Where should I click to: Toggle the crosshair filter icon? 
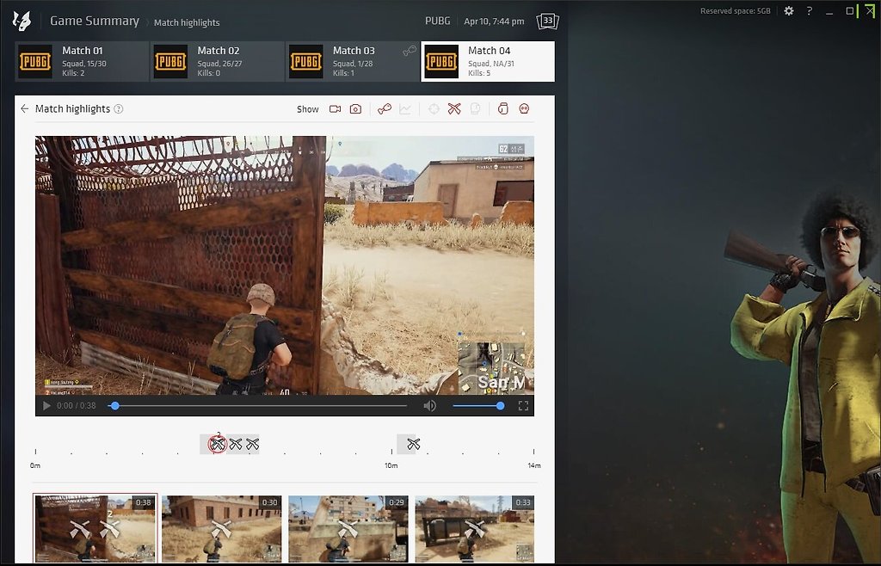[x=434, y=109]
